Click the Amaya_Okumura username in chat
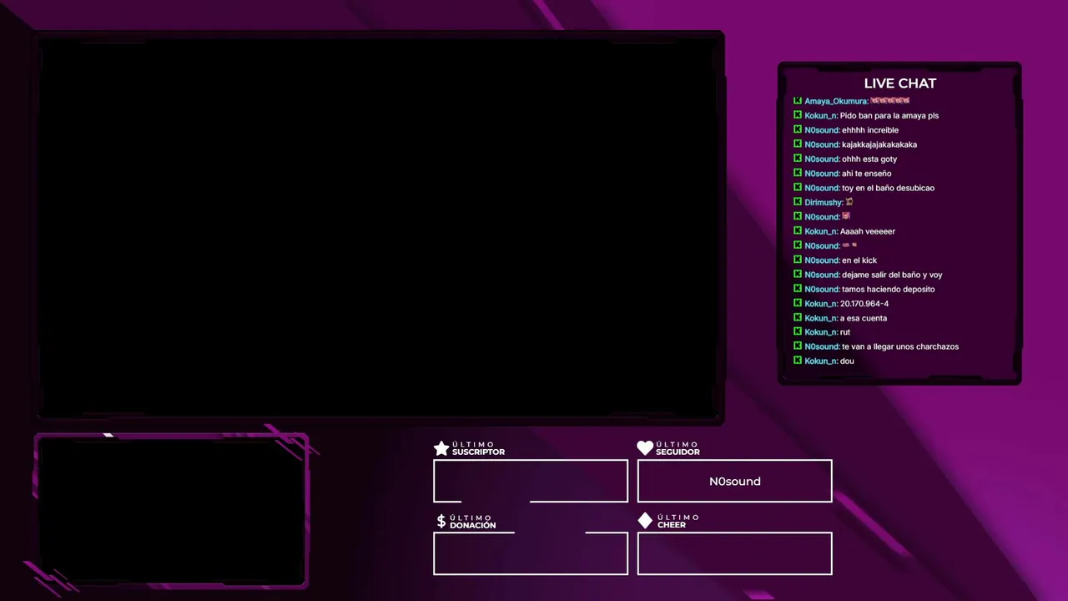The width and height of the screenshot is (1068, 601). tap(836, 101)
